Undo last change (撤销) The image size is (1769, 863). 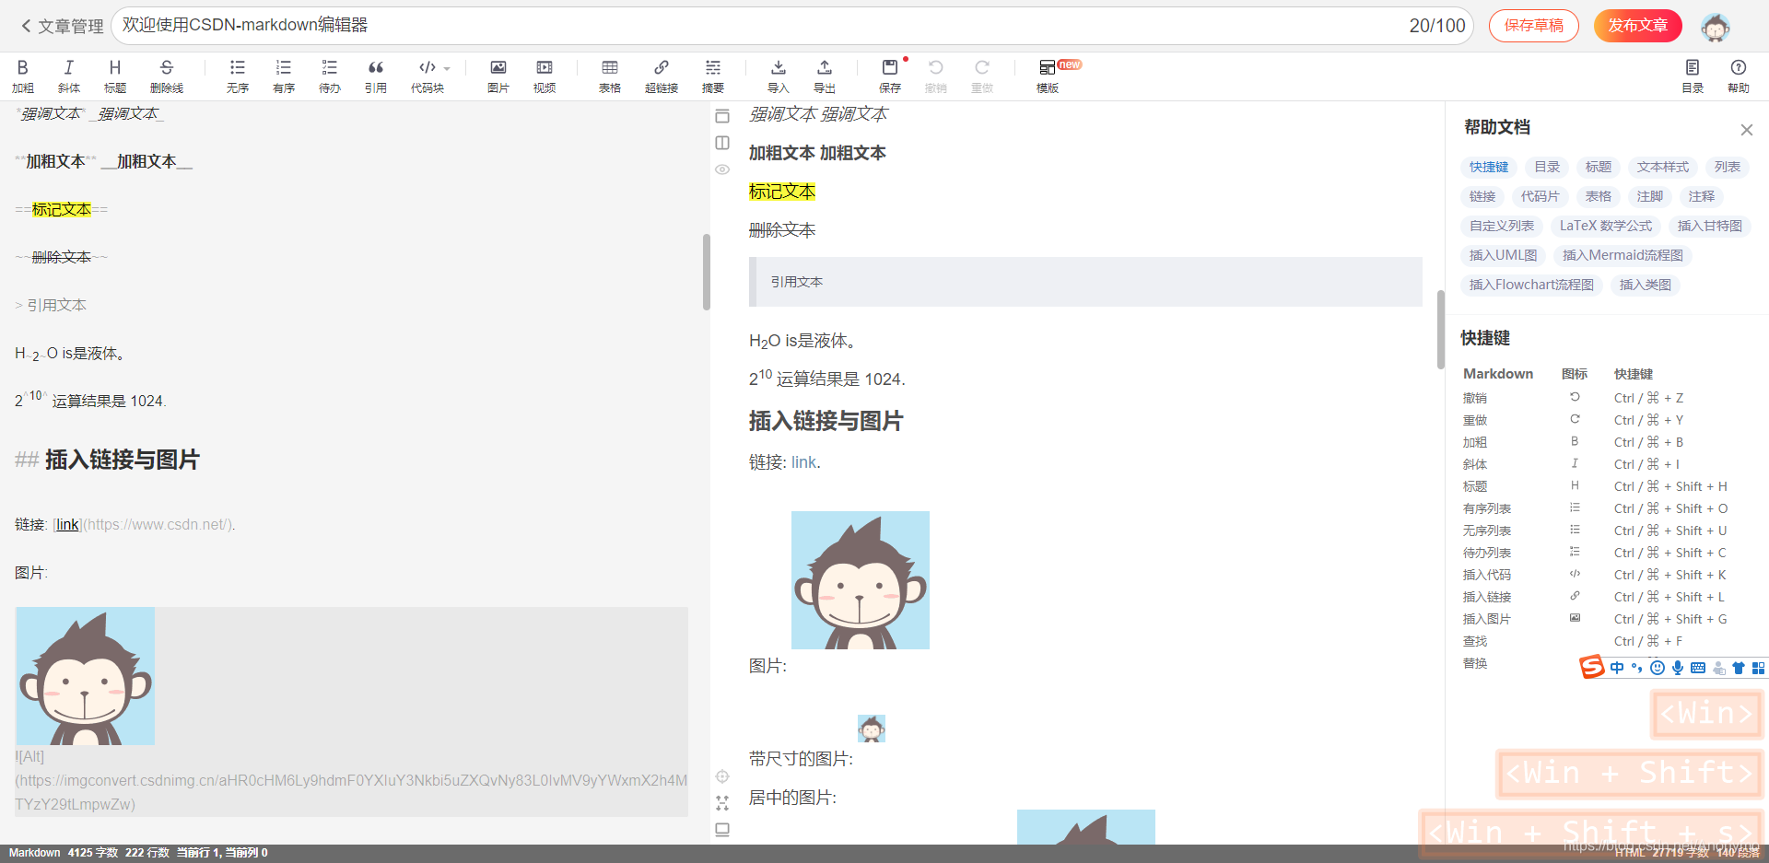tap(936, 76)
